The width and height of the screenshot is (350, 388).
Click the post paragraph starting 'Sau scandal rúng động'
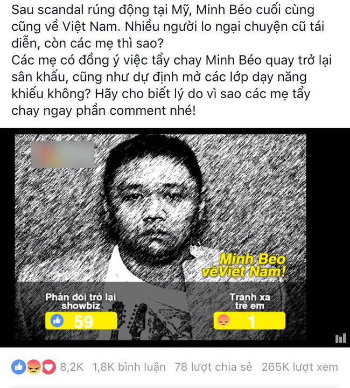pyautogui.click(x=168, y=26)
